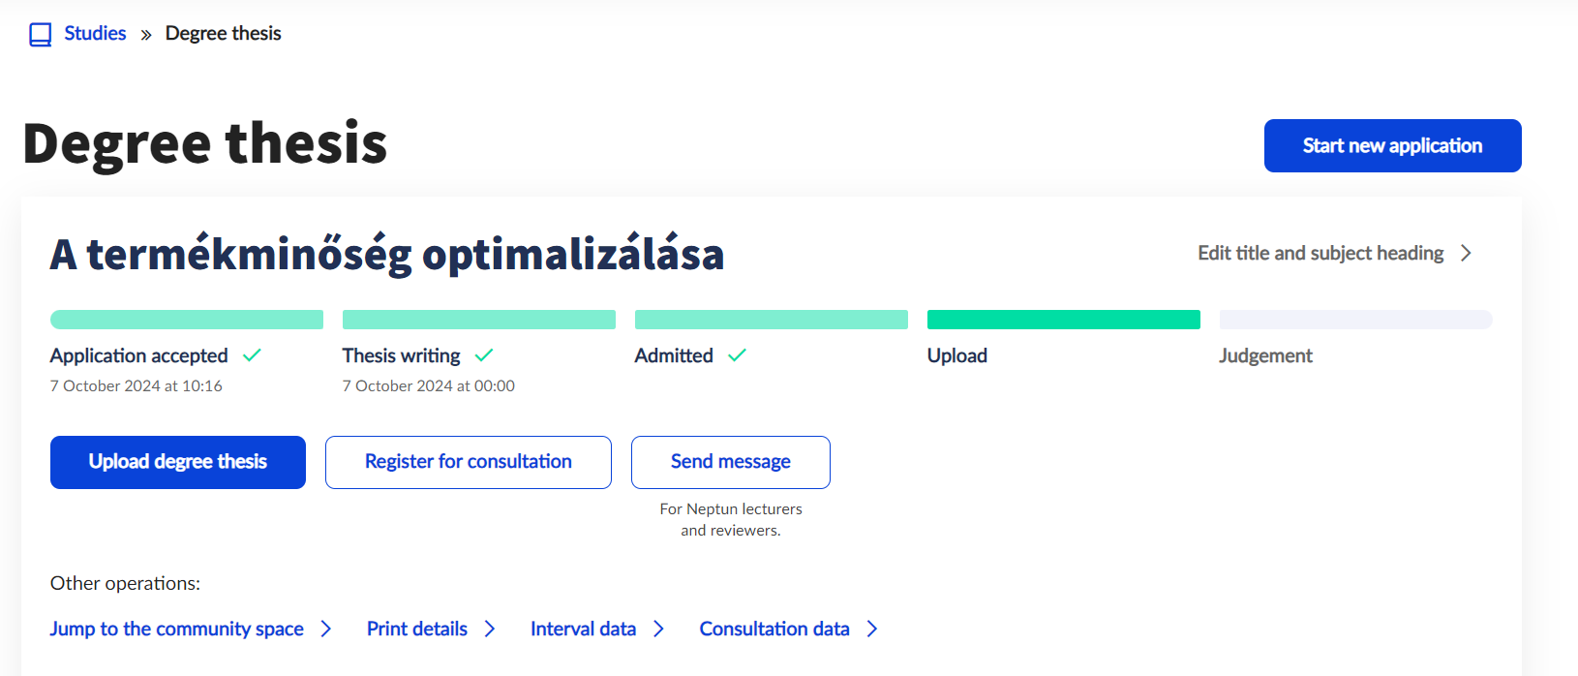
Task: Select Degree thesis breadcrumb item
Action: pos(223,33)
